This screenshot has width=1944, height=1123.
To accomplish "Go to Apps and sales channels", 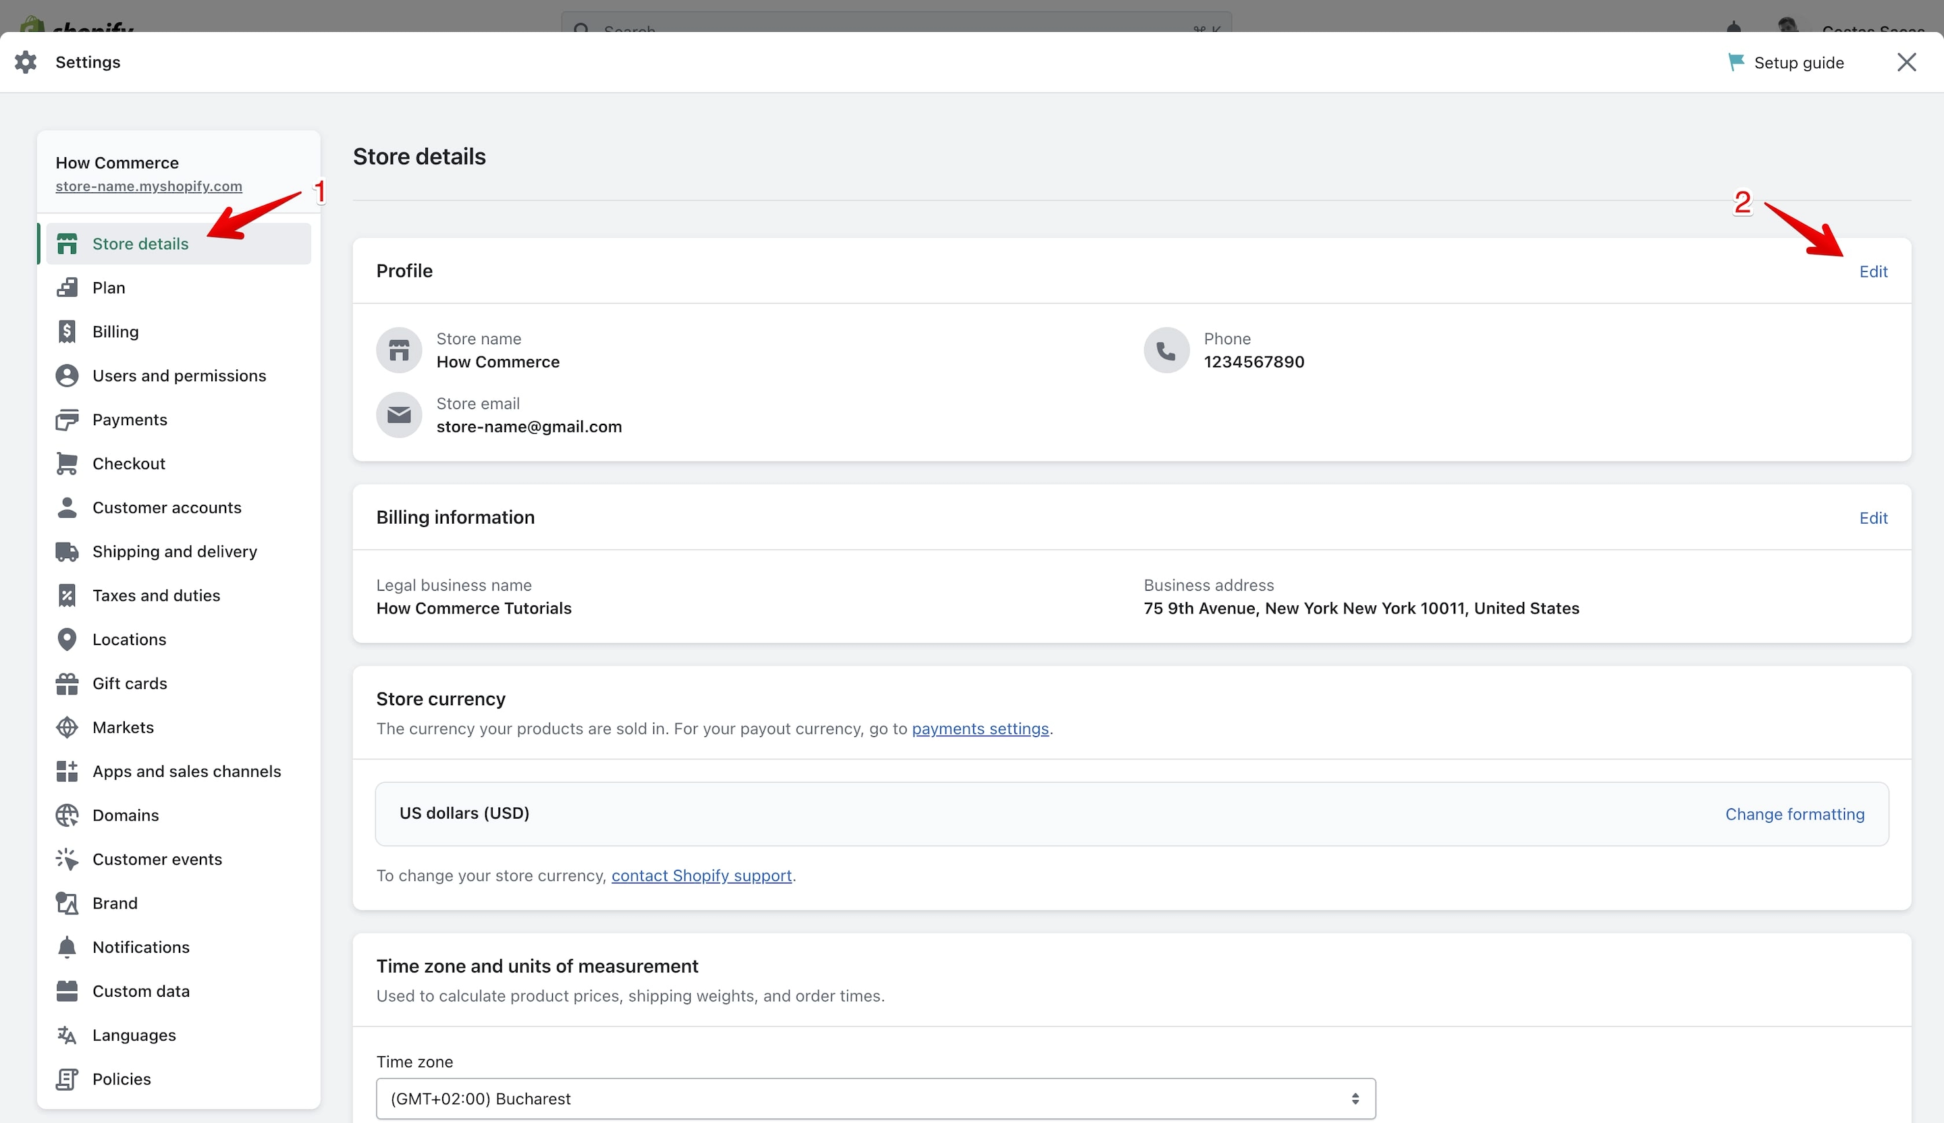I will click(178, 771).
